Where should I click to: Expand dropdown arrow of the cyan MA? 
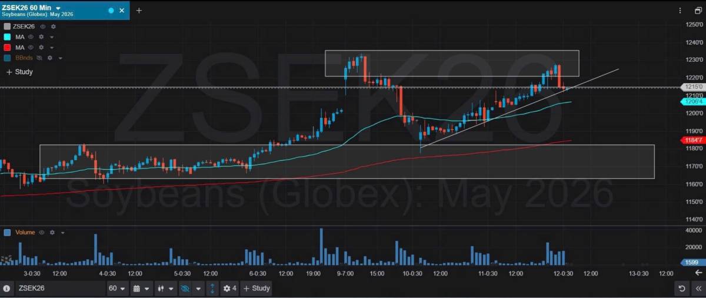pos(51,37)
